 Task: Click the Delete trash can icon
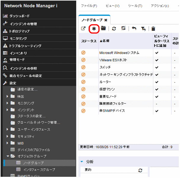click(x=153, y=29)
